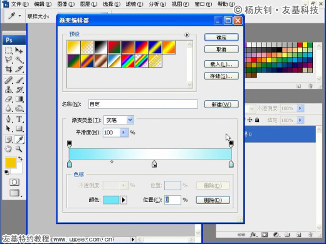The width and height of the screenshot is (326, 244).
Task: Select the right color stop on gradient bar
Action: 231,164
